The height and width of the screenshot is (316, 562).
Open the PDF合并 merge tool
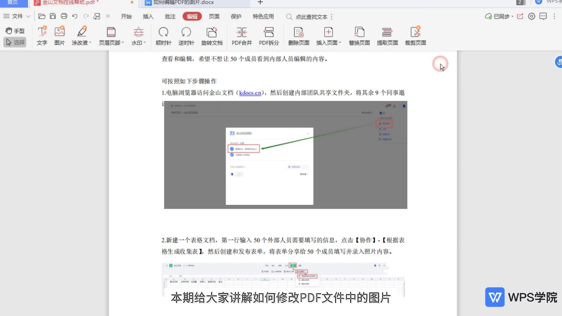click(241, 36)
